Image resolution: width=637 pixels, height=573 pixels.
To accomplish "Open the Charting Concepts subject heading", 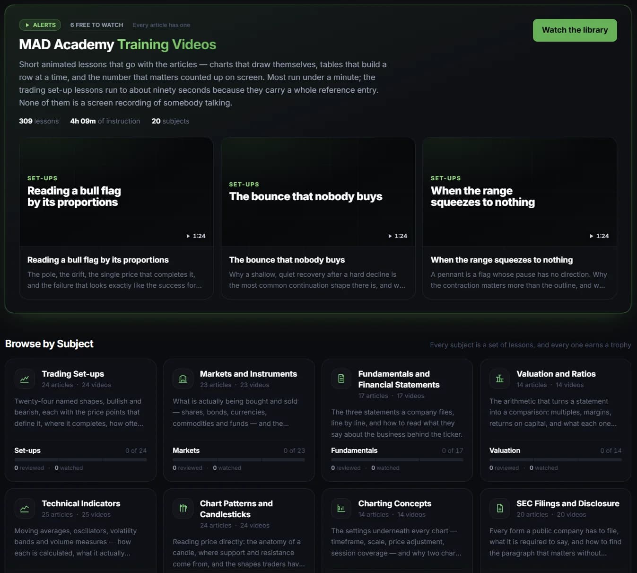I will [394, 503].
